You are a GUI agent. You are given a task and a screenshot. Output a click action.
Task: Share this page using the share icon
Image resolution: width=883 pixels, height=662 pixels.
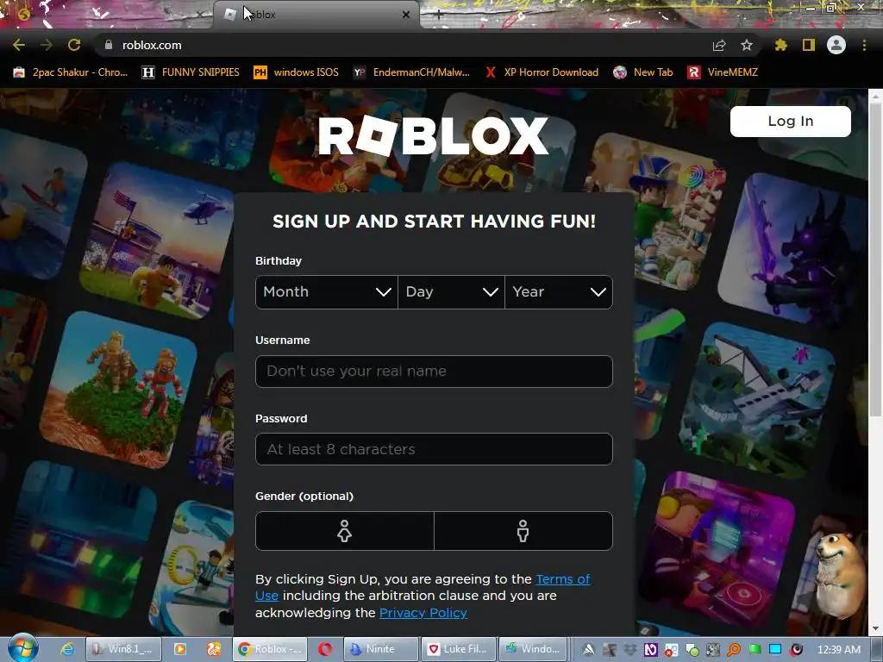719,45
